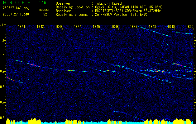Click the Observer field label
This screenshot has height=124, width=196.
[63, 3]
